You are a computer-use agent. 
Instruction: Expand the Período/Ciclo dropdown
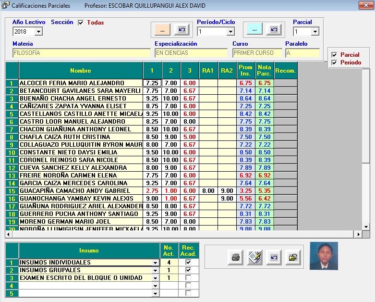(230, 32)
